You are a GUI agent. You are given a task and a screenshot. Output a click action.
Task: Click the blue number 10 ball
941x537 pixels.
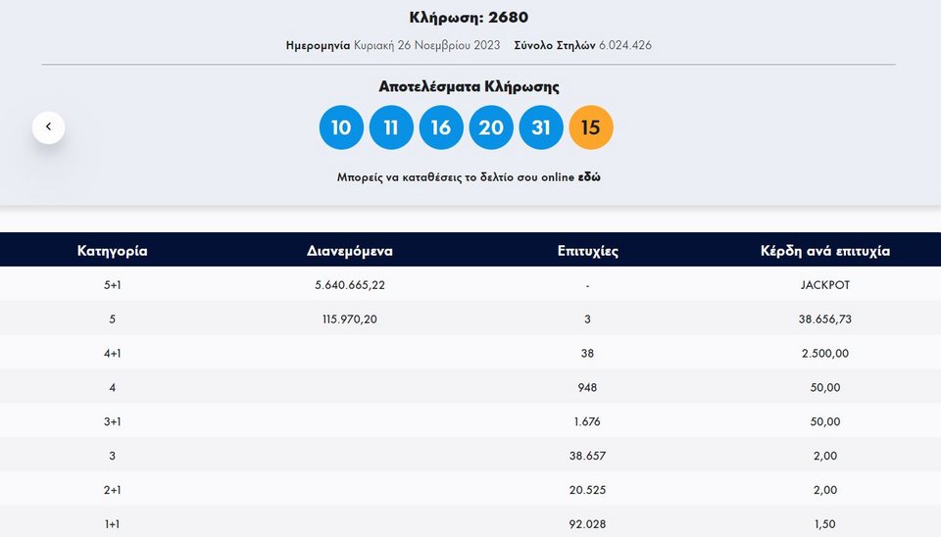click(x=341, y=128)
